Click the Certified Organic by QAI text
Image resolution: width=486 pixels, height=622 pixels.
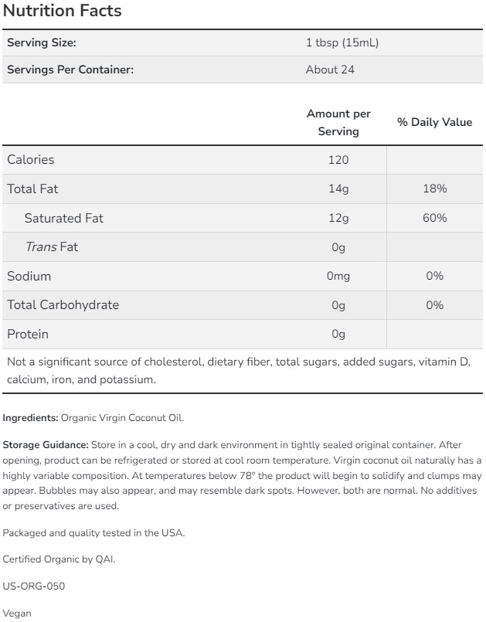pyautogui.click(x=59, y=559)
